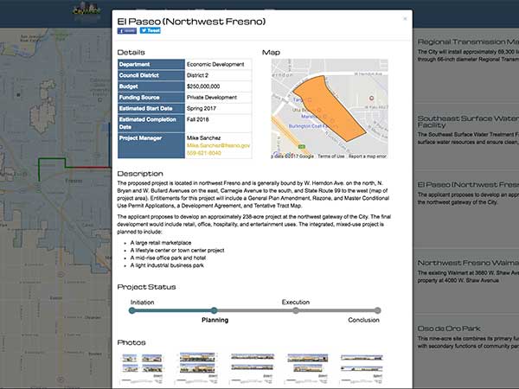Select 'A large retail marketplace' bullet
The height and width of the screenshot is (389, 519).
(161, 243)
